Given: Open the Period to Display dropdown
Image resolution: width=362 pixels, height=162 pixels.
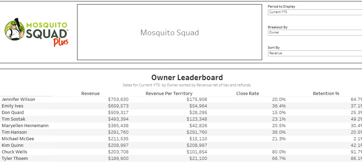Looking at the screenshot, I should [x=315, y=12].
